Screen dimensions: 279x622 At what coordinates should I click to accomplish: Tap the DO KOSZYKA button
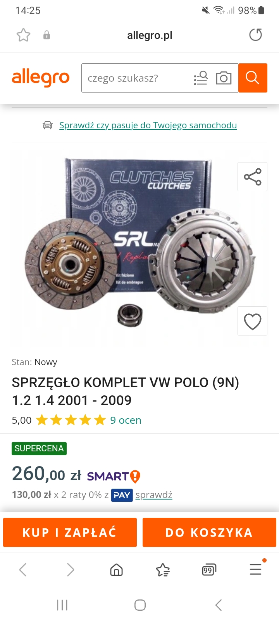pos(209,532)
